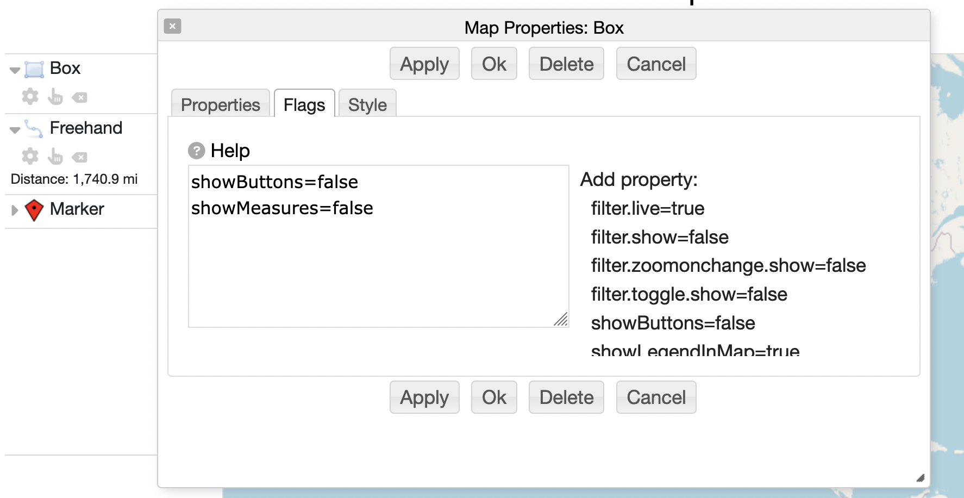Close the Map Properties dialog
The height and width of the screenshot is (498, 964).
(172, 26)
